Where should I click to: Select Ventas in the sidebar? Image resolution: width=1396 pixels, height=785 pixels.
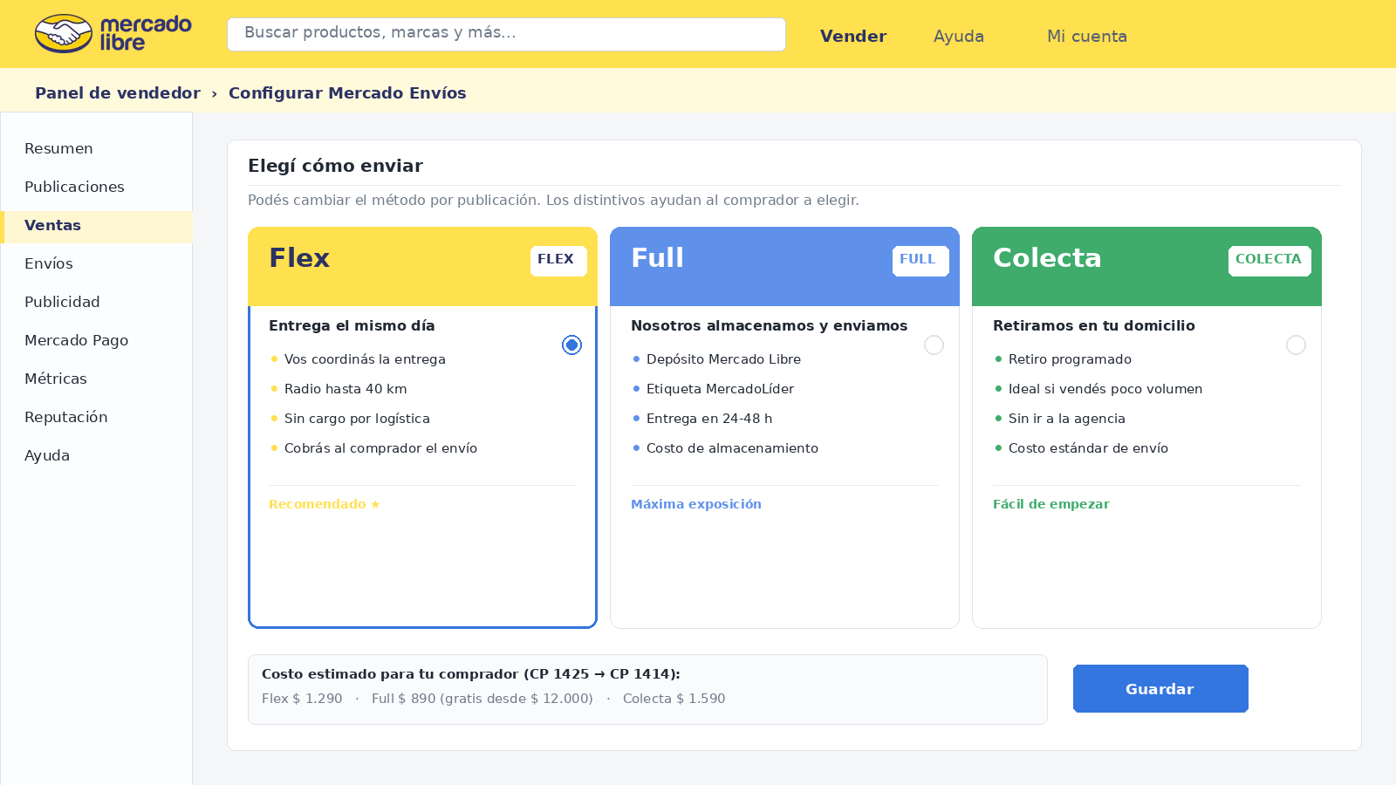[x=97, y=225]
